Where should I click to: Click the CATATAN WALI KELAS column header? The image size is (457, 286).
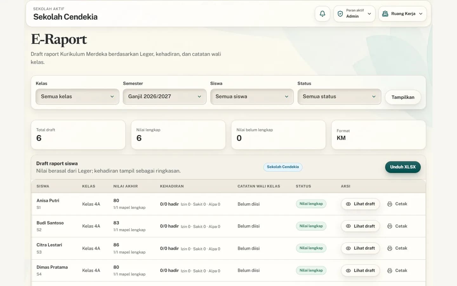click(x=259, y=186)
